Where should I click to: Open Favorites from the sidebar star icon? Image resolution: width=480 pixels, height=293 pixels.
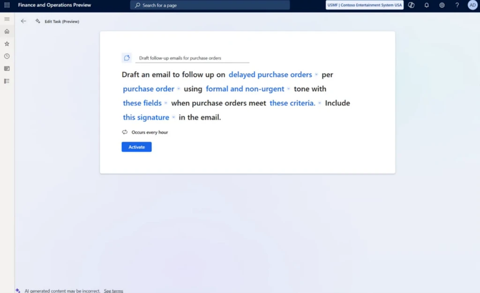point(7,44)
